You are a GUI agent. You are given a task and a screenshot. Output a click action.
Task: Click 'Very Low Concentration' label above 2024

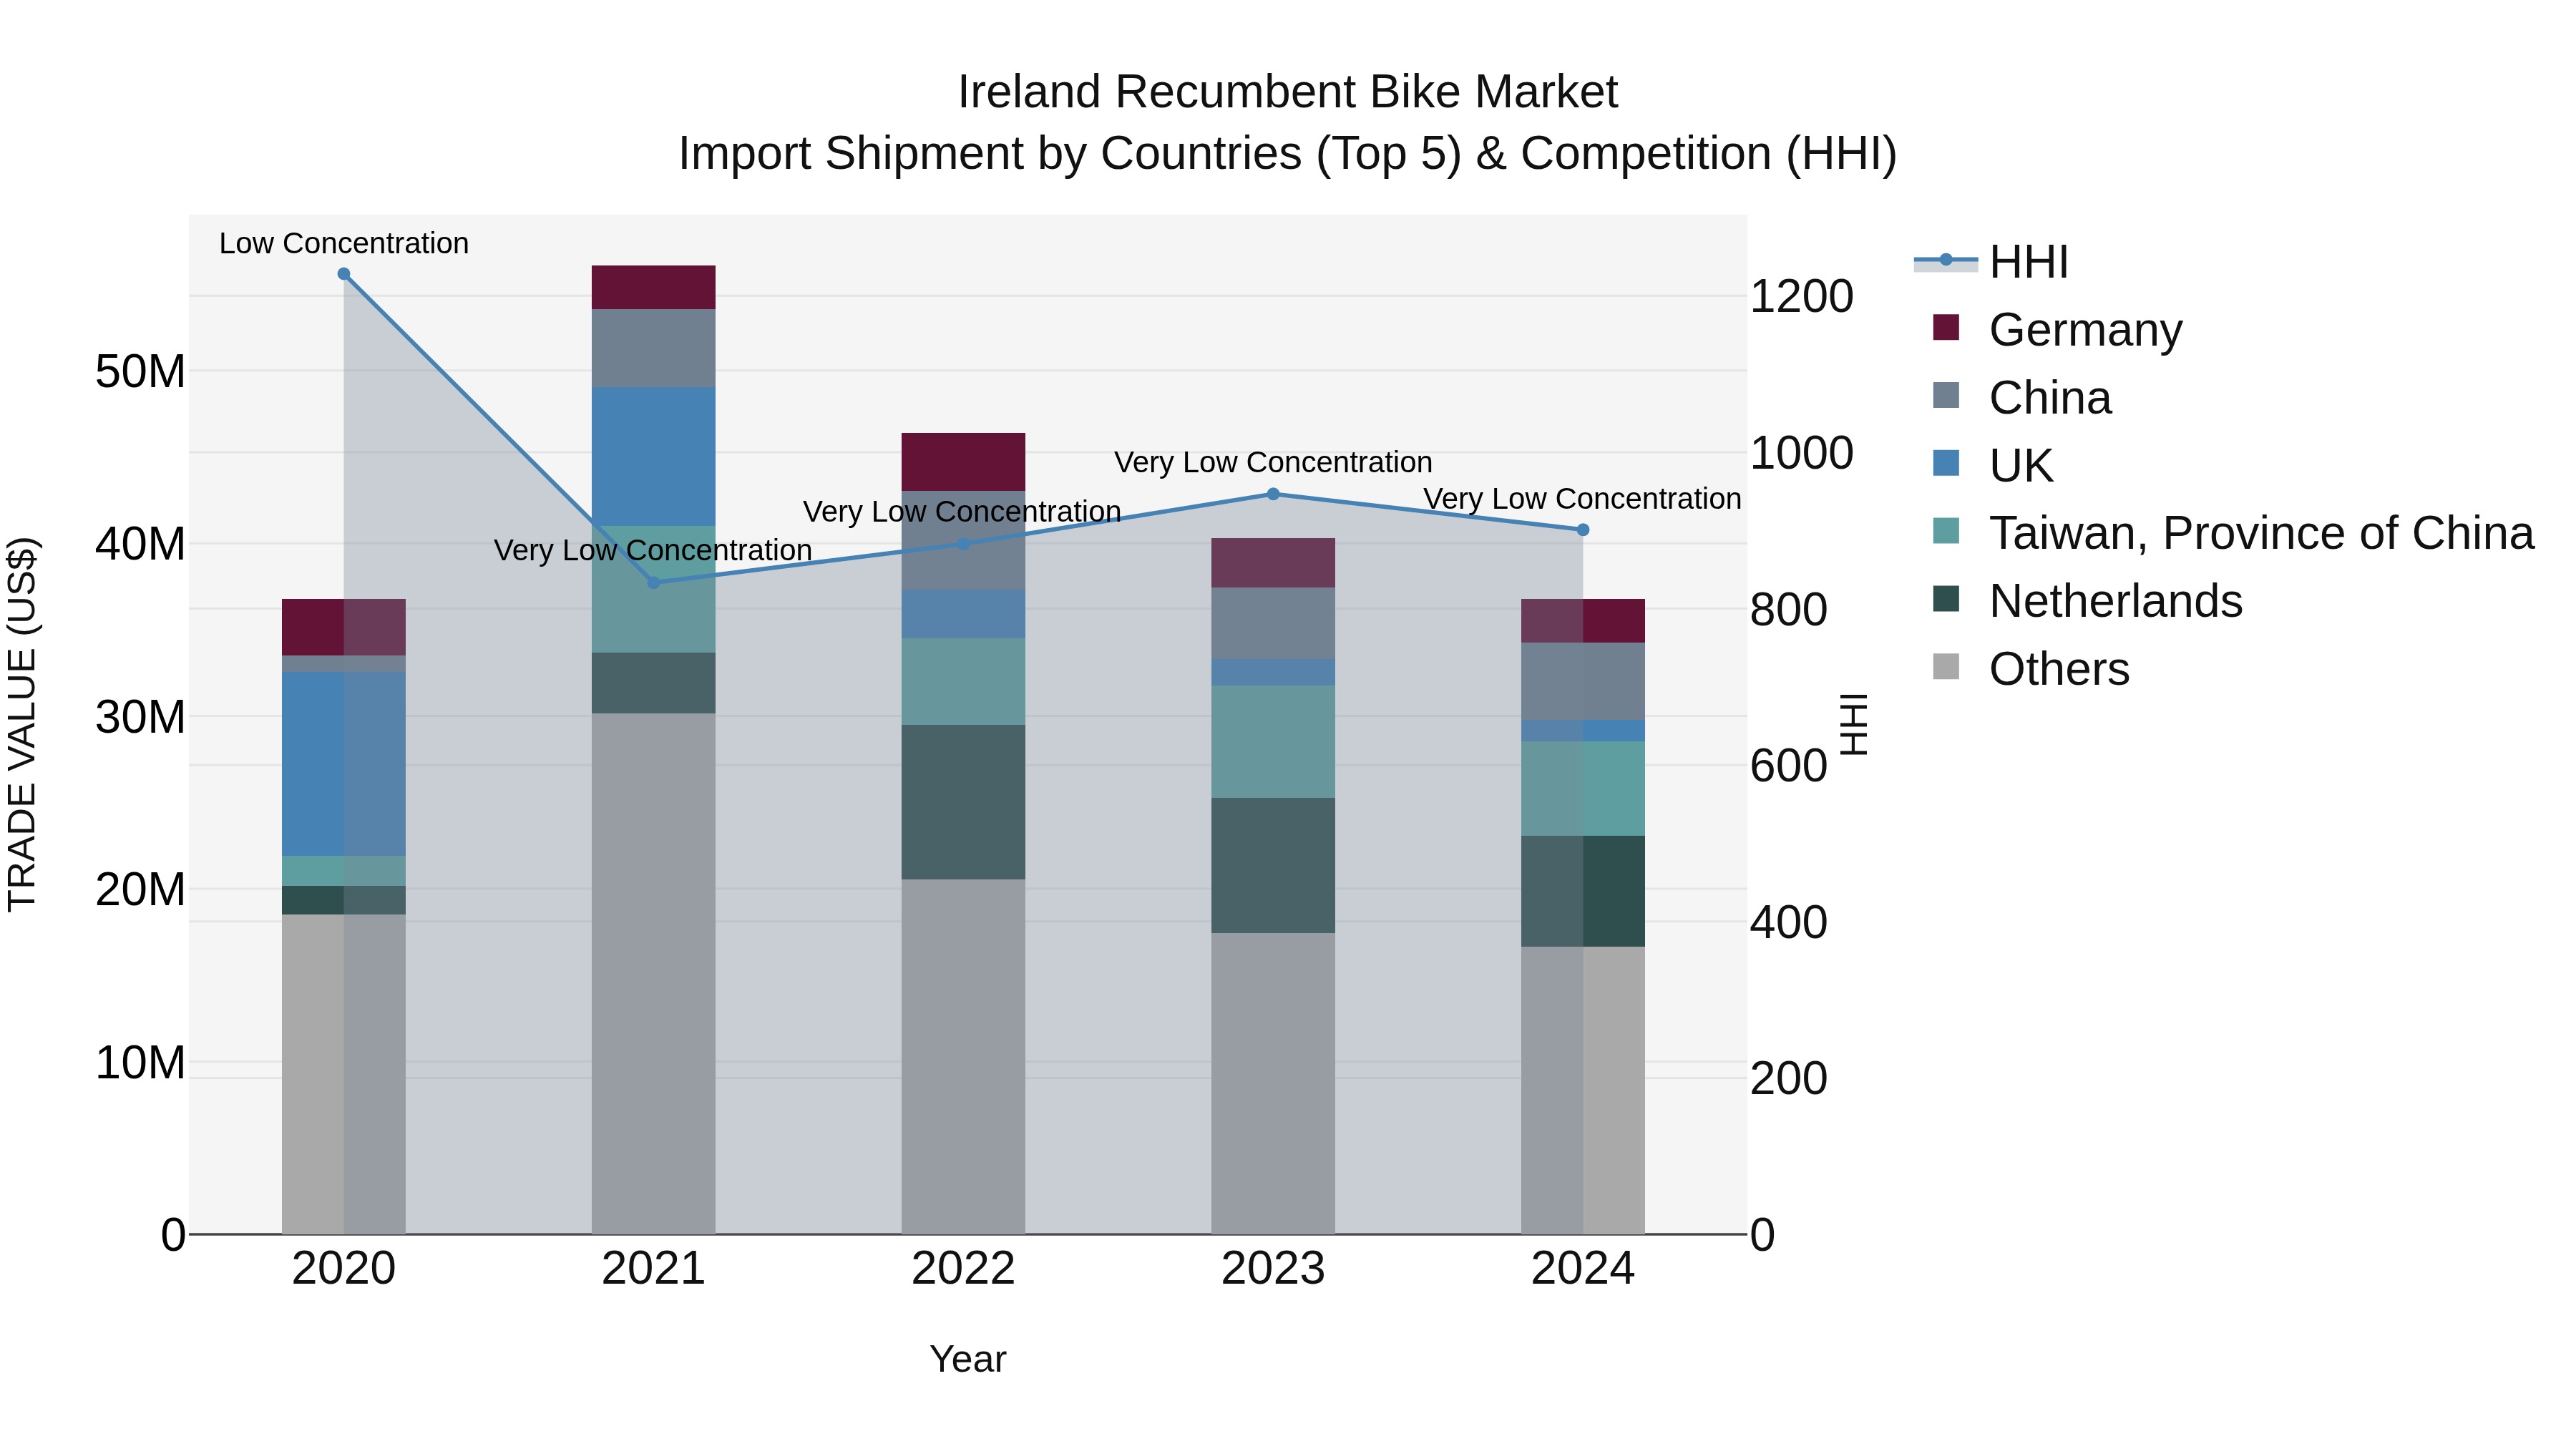point(1582,498)
